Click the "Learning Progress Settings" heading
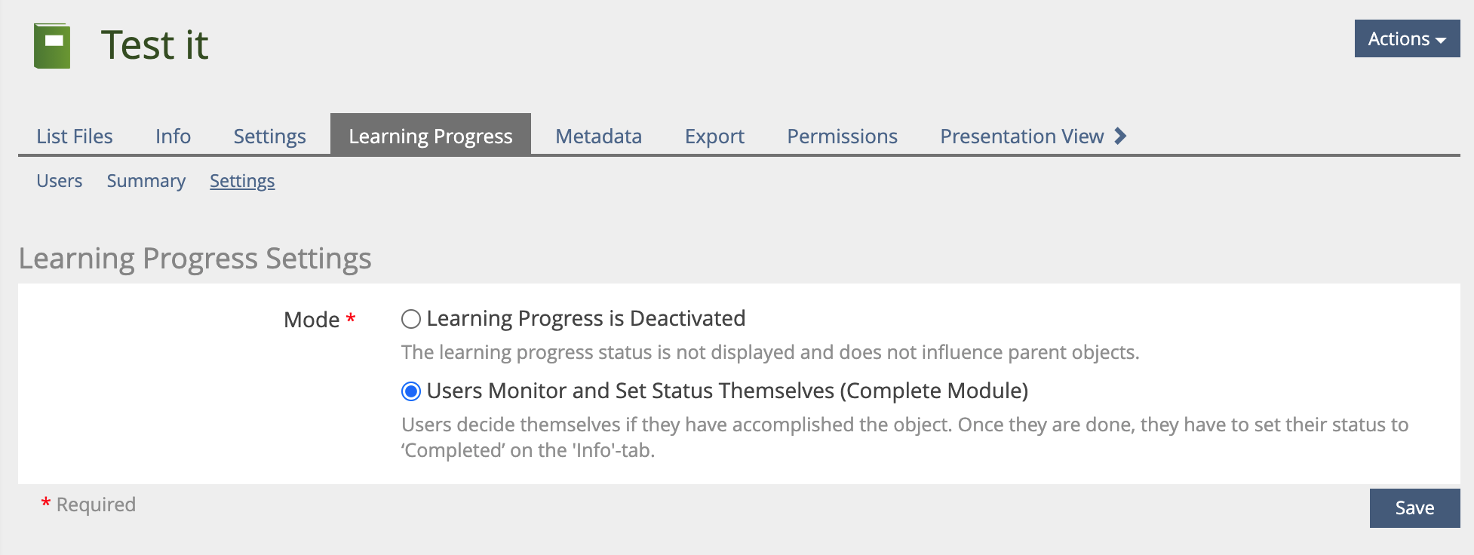Image resolution: width=1474 pixels, height=555 pixels. 195,259
